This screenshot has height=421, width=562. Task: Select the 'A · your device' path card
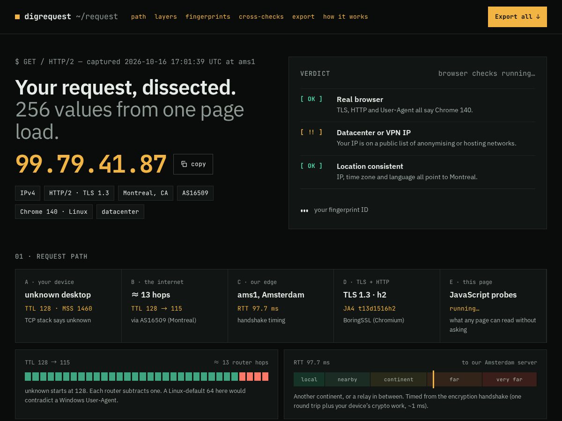[68, 306]
